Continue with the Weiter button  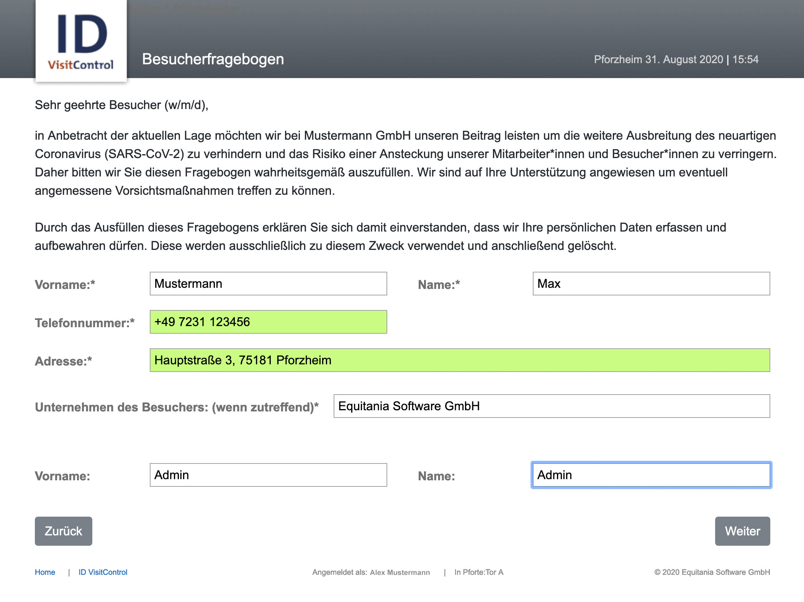point(742,531)
